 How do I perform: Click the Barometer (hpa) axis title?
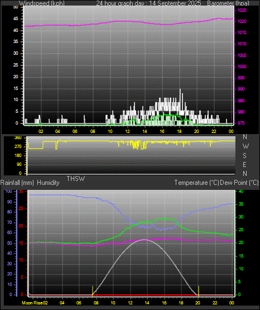[x=228, y=3]
